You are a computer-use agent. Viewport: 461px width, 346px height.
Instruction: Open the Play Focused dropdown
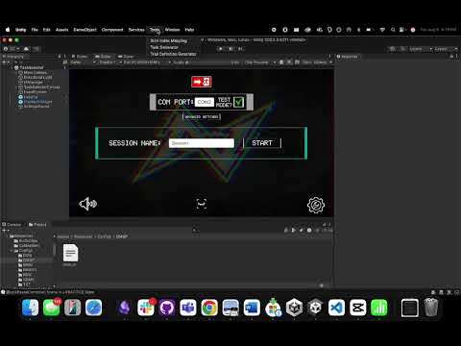point(260,62)
